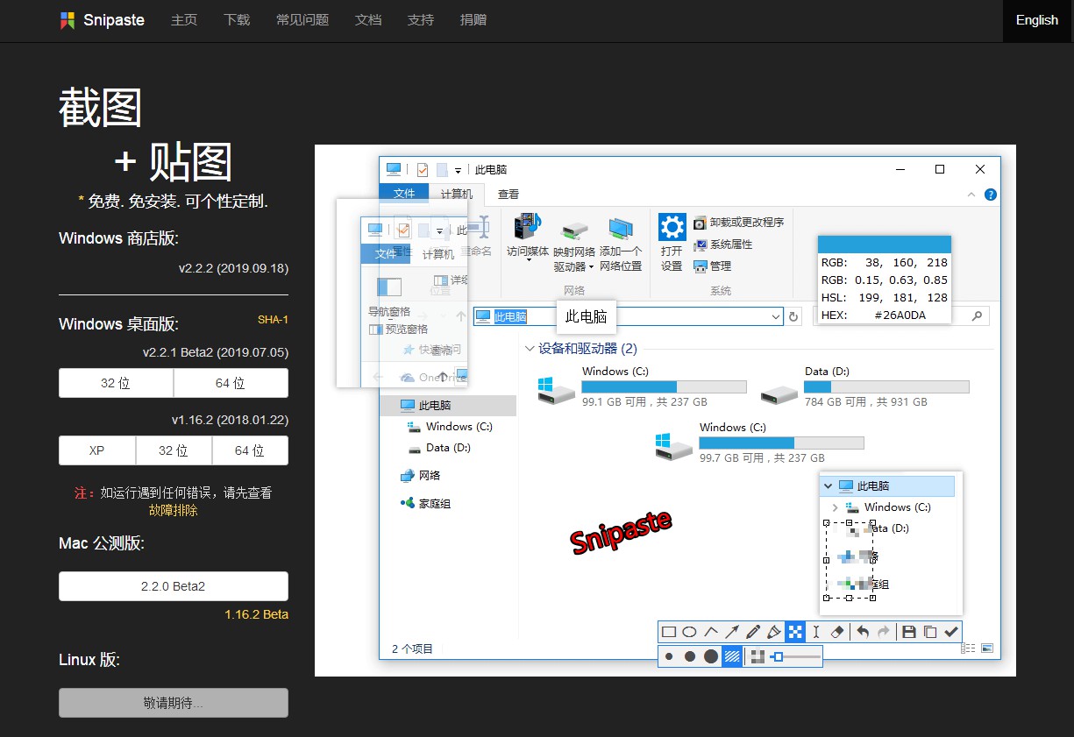Open the SHA-1 link
Screen dimensions: 1074x737
pyautogui.click(x=273, y=320)
